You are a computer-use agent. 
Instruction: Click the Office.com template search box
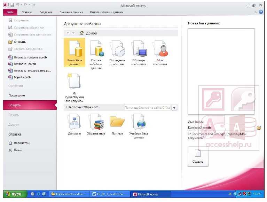(x=147, y=108)
